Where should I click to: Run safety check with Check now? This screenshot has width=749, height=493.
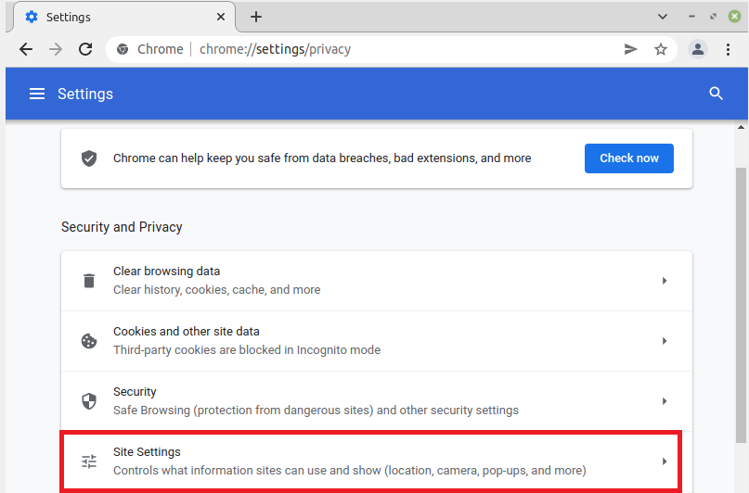pyautogui.click(x=629, y=158)
